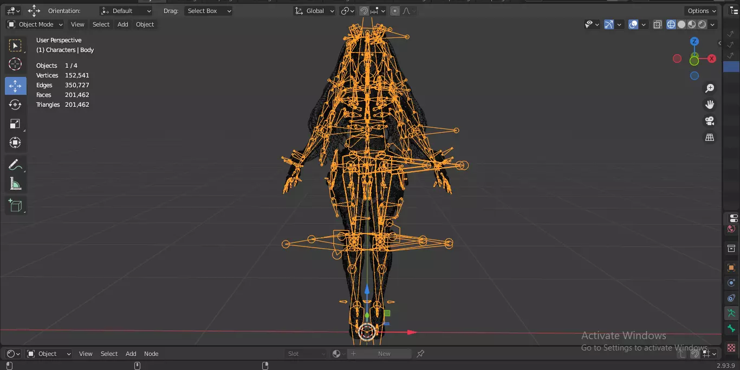
Task: Open the 3D viewport Select menu
Action: tap(101, 24)
